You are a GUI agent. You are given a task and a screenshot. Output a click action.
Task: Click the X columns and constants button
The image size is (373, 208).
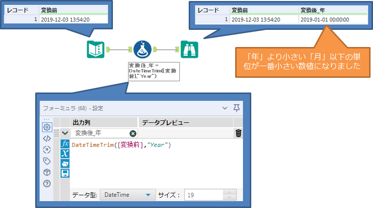click(65, 154)
